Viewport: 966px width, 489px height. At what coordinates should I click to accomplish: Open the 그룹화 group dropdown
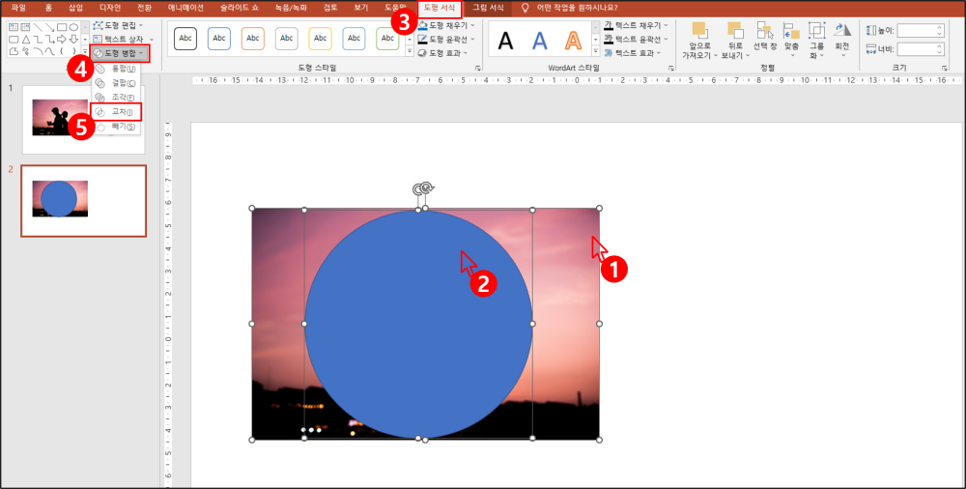[817, 42]
